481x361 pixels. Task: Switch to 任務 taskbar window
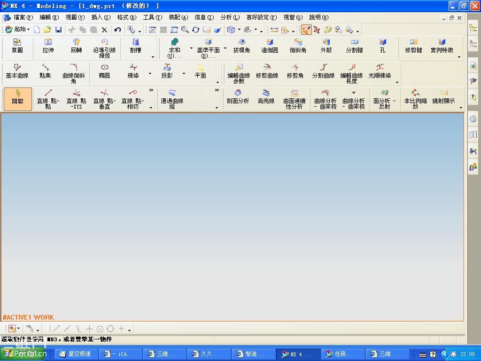click(342, 354)
